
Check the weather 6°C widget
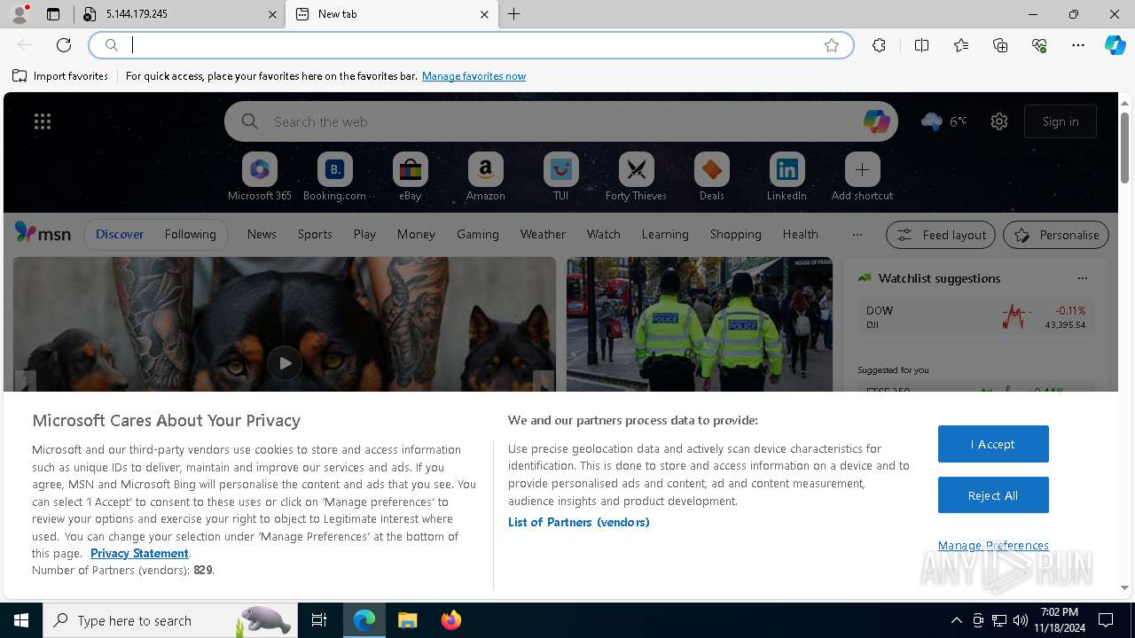[x=944, y=121]
